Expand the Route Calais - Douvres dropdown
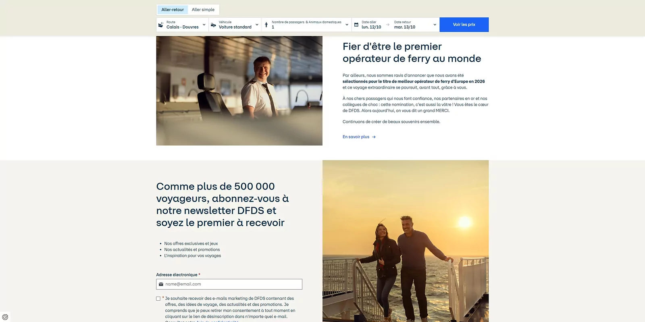 tap(182, 25)
